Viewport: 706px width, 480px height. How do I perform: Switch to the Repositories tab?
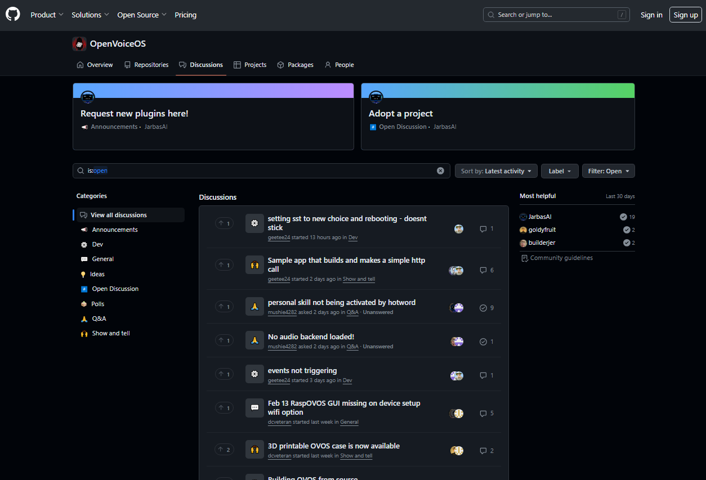pos(146,65)
